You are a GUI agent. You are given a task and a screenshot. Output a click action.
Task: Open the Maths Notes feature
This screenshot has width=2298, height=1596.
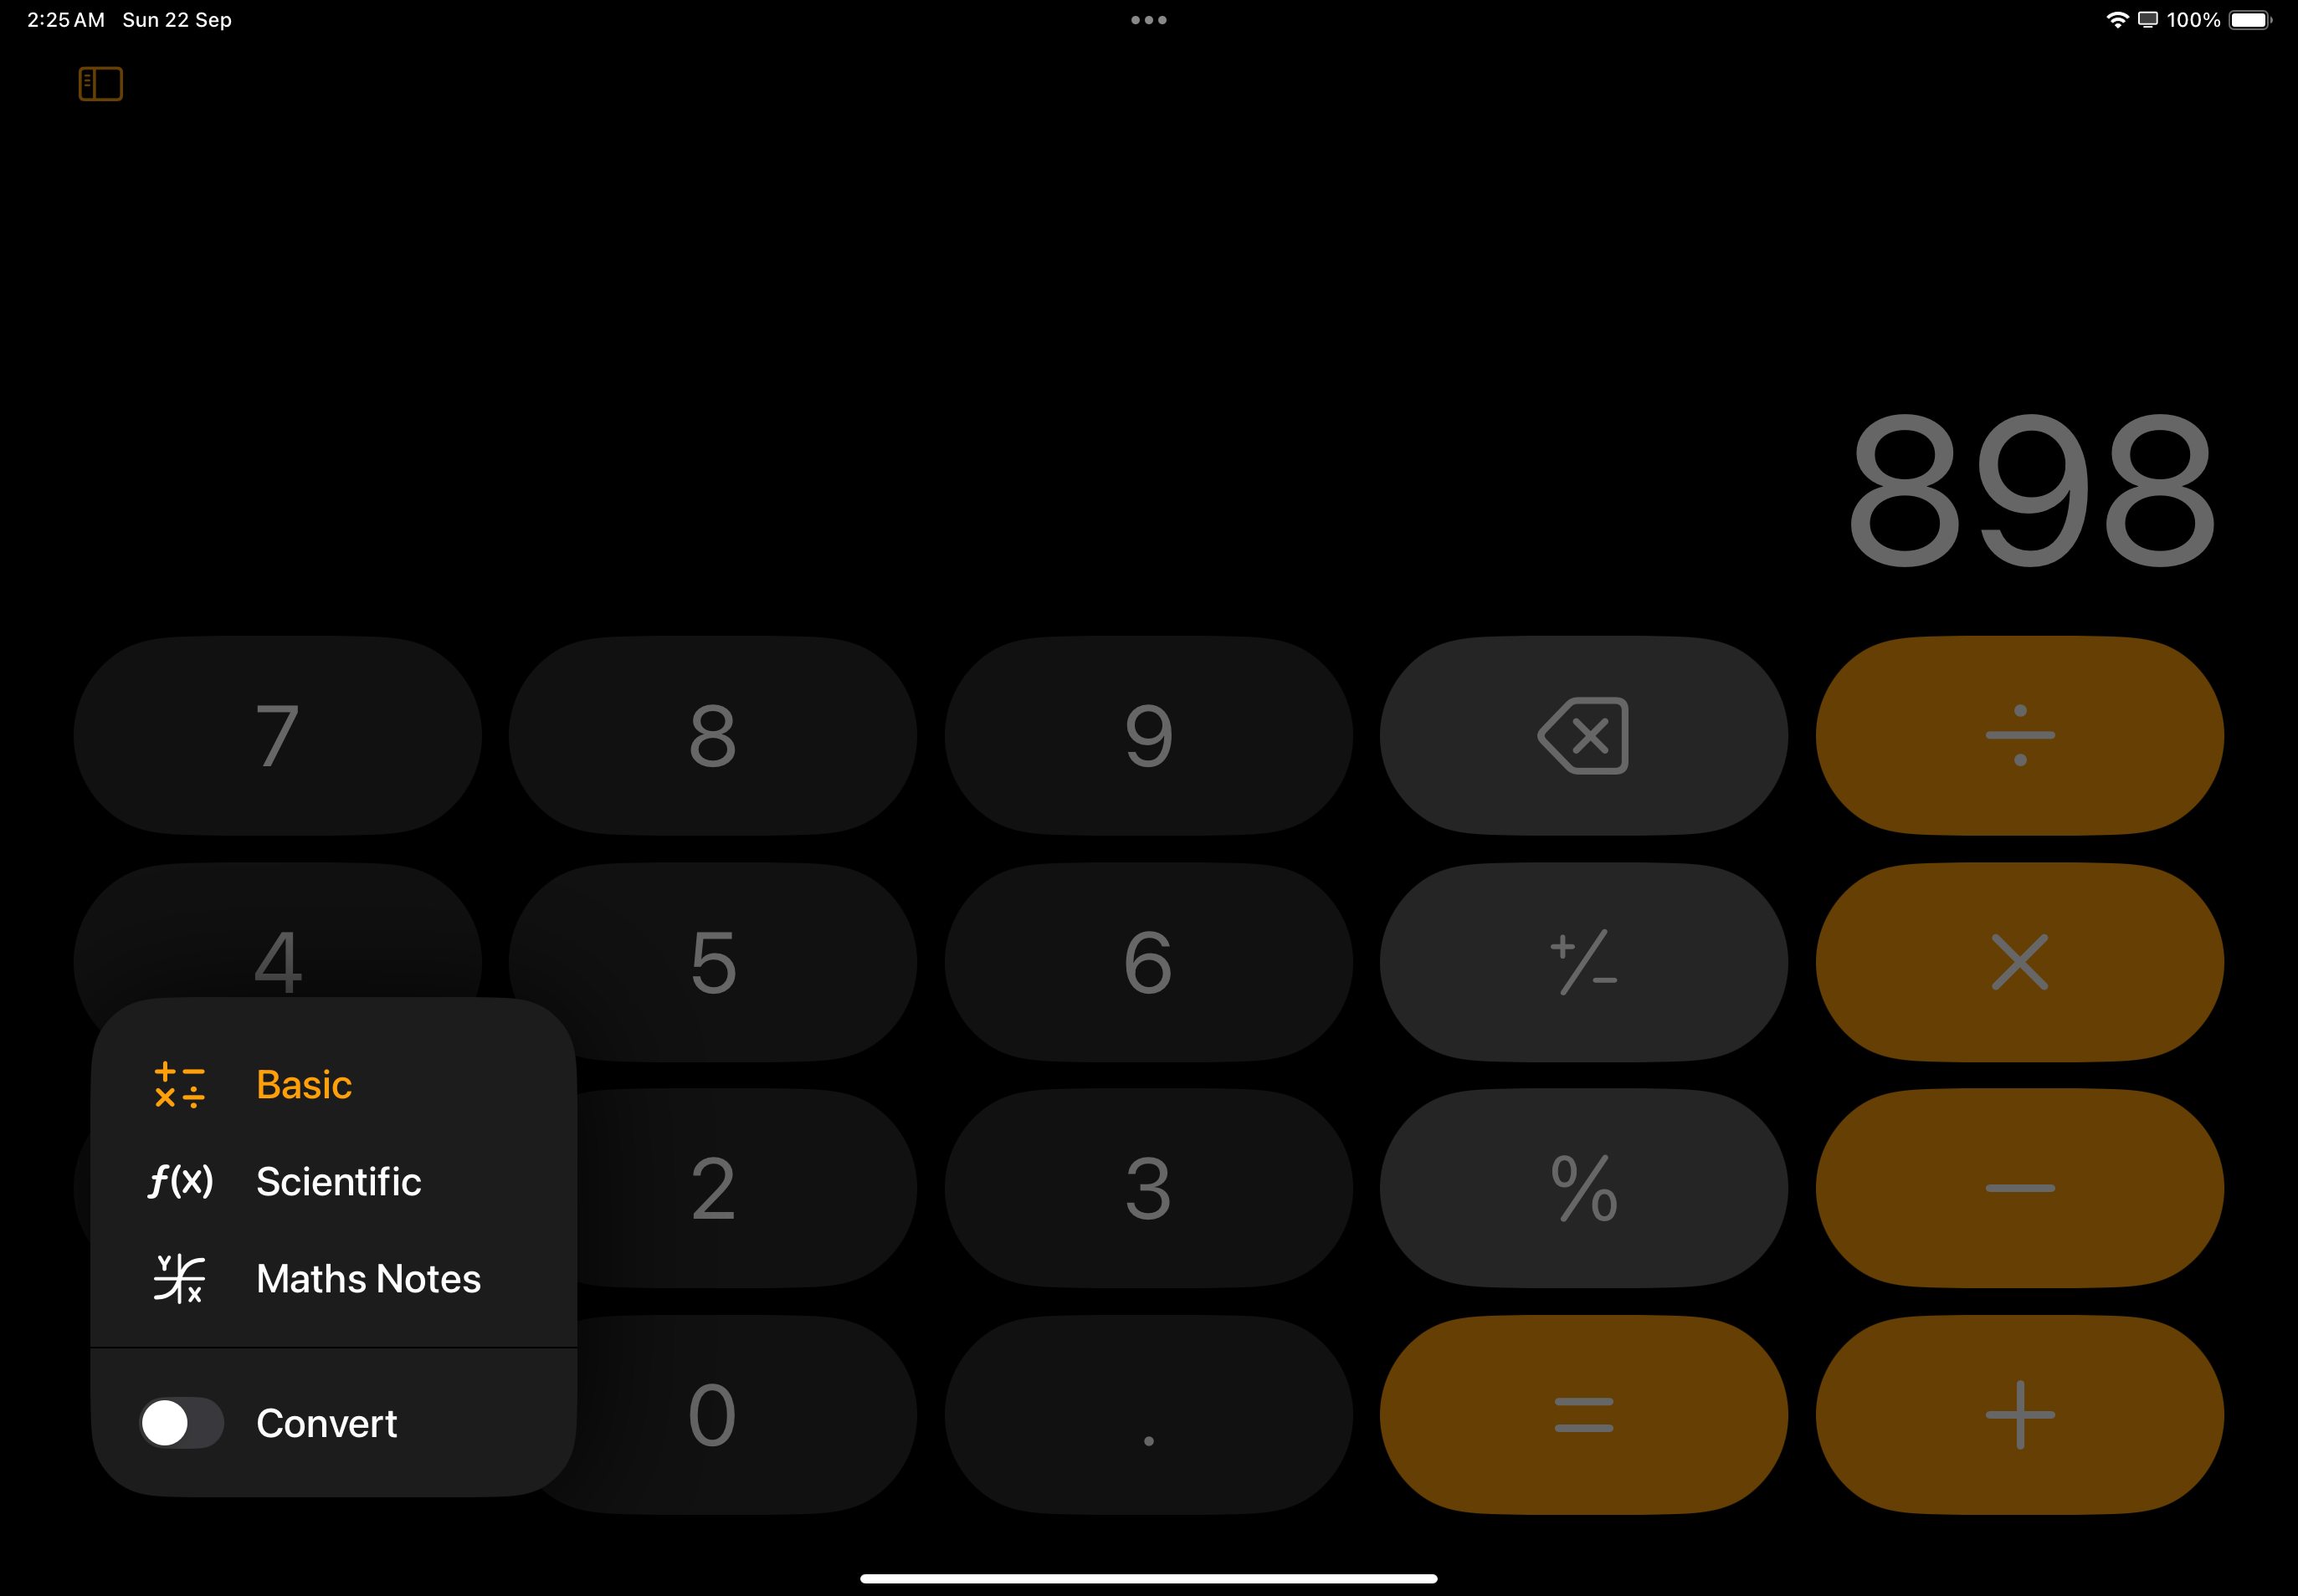pos(368,1278)
